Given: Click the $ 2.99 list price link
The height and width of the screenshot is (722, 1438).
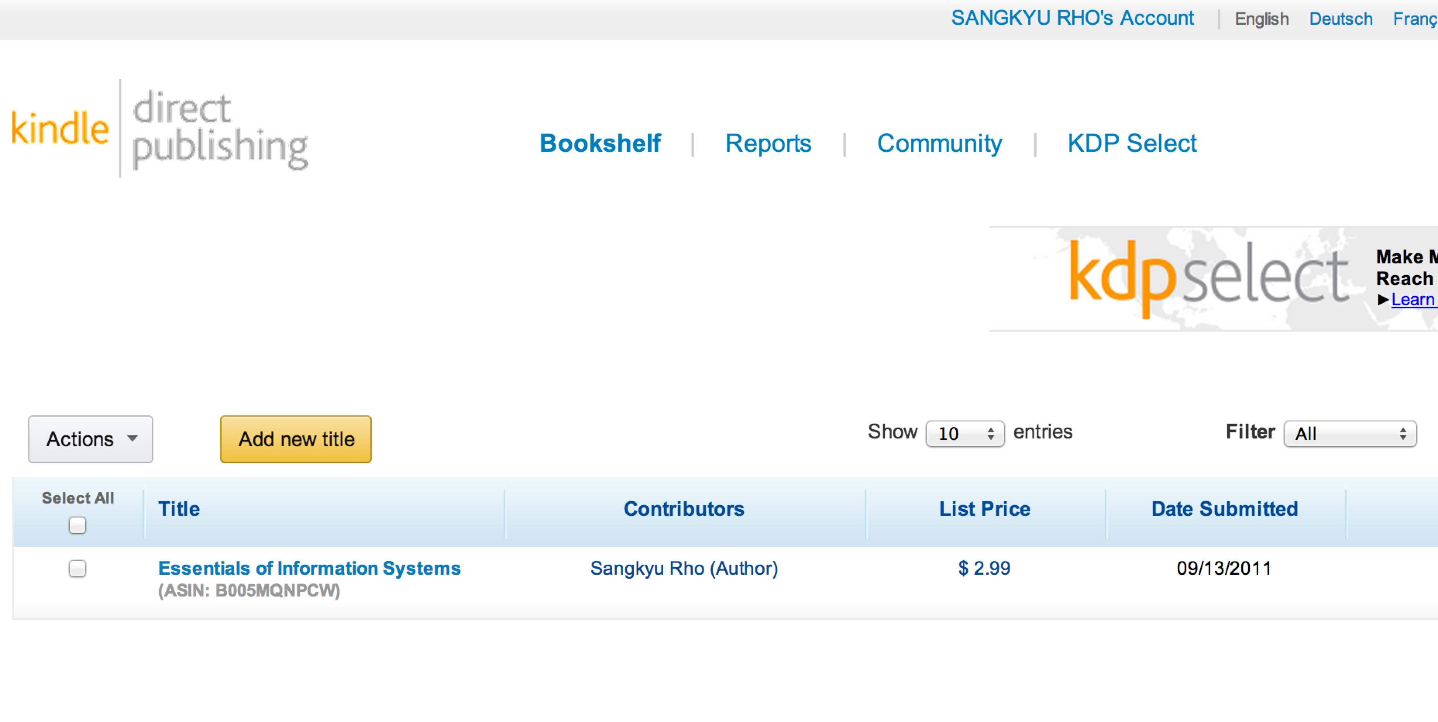Looking at the screenshot, I should (984, 568).
